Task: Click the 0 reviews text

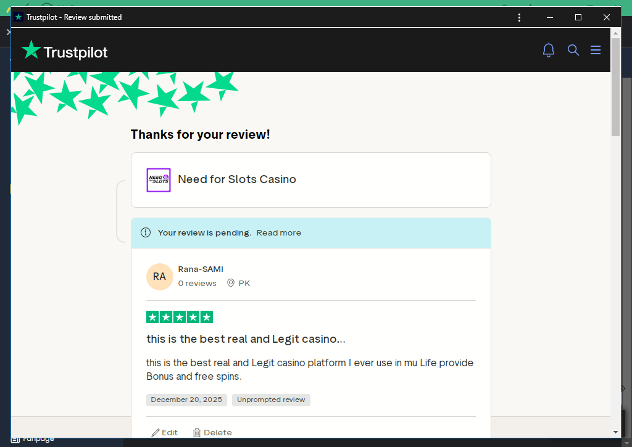Action: click(x=197, y=283)
